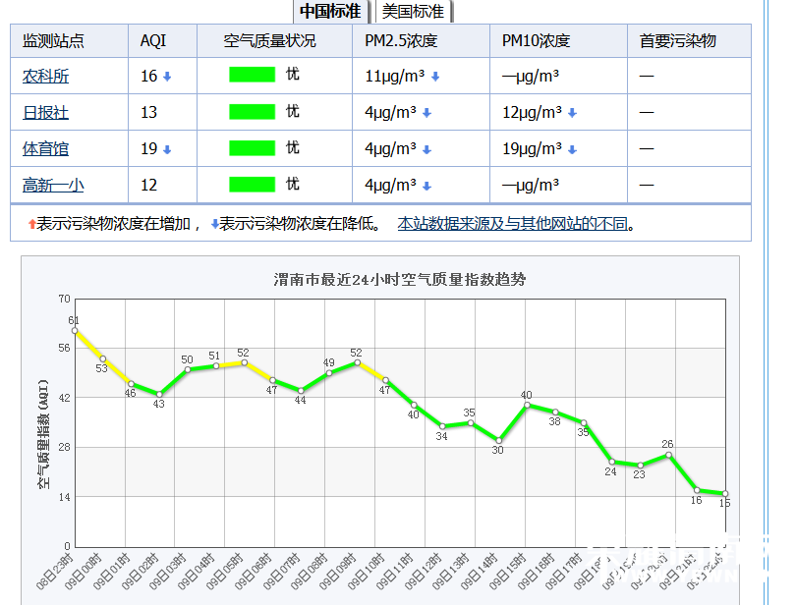
Task: Click the green quality bar for 农科所
Action: pos(253,75)
